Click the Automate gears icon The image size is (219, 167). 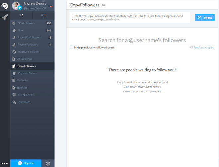pyautogui.click(x=14, y=102)
